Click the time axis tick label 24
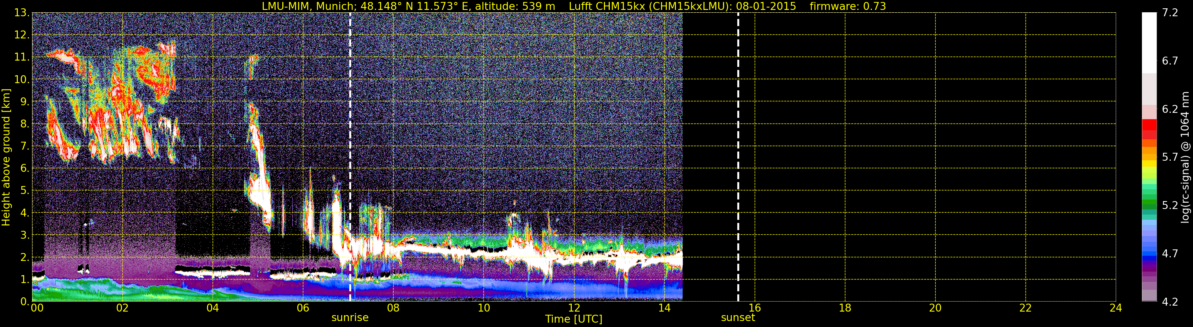1193x327 pixels. [x=1116, y=308]
